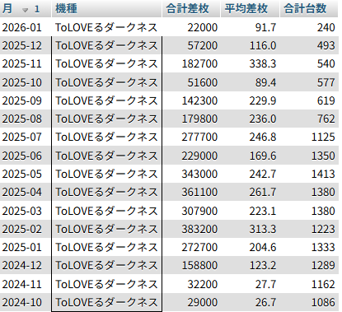Select the 2024-12 month cell
342x312 pixels.
pyautogui.click(x=26, y=265)
